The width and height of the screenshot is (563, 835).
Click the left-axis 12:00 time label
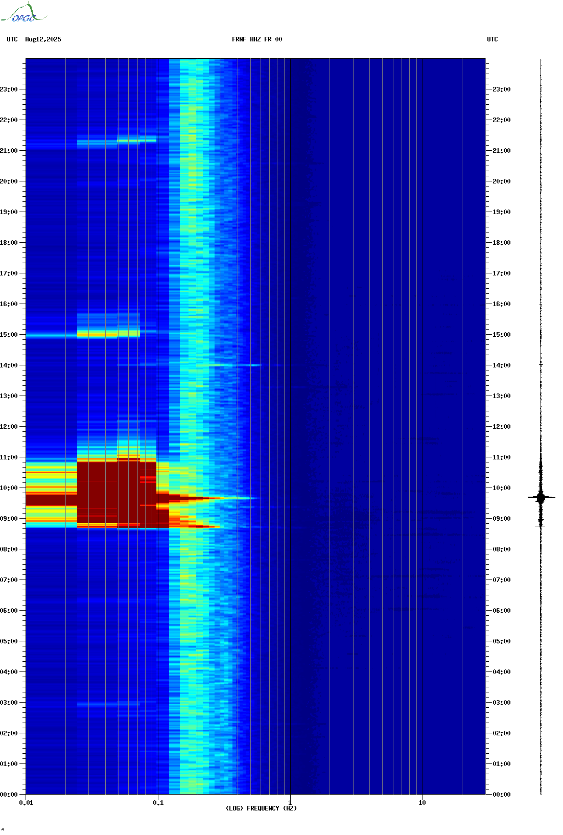(x=9, y=427)
